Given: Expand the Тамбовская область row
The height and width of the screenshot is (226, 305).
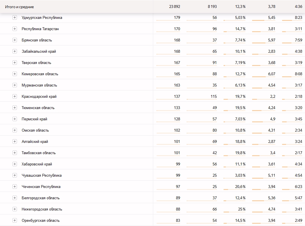Looking at the screenshot, I should pyautogui.click(x=15, y=153).
